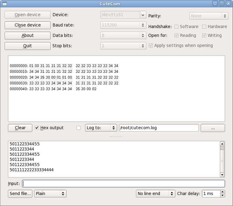
Task: Browse for log file with ... button
Action: [213, 128]
